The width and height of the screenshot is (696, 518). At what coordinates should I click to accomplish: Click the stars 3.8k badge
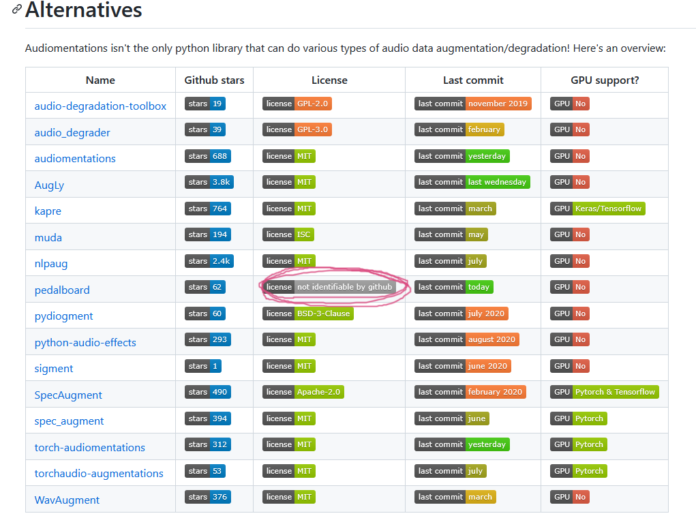[x=209, y=182]
